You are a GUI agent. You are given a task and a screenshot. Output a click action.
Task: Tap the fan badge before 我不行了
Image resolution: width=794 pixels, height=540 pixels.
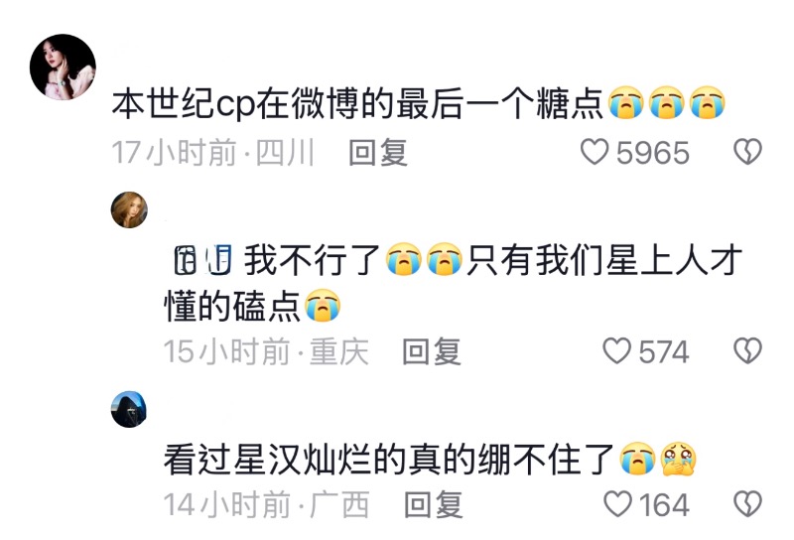tap(202, 260)
